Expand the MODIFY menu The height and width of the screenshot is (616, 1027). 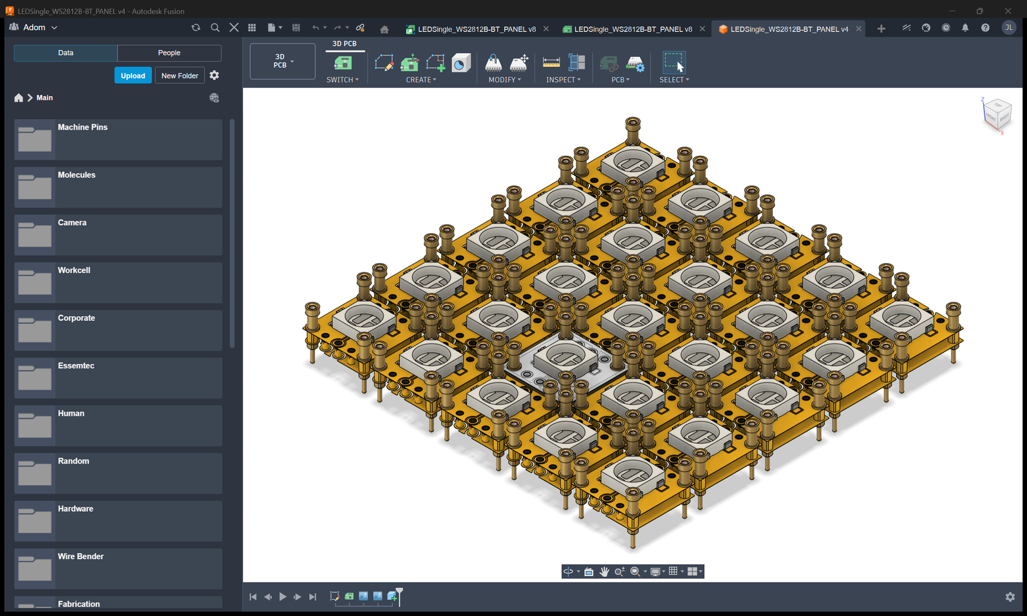pos(505,80)
